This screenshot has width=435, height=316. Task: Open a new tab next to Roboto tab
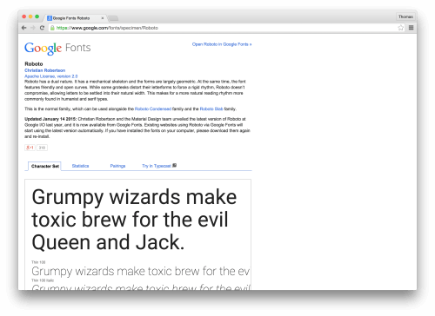(113, 18)
